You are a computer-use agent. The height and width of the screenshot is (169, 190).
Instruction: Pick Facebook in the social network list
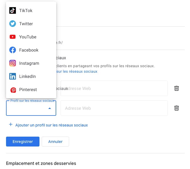tap(31, 50)
